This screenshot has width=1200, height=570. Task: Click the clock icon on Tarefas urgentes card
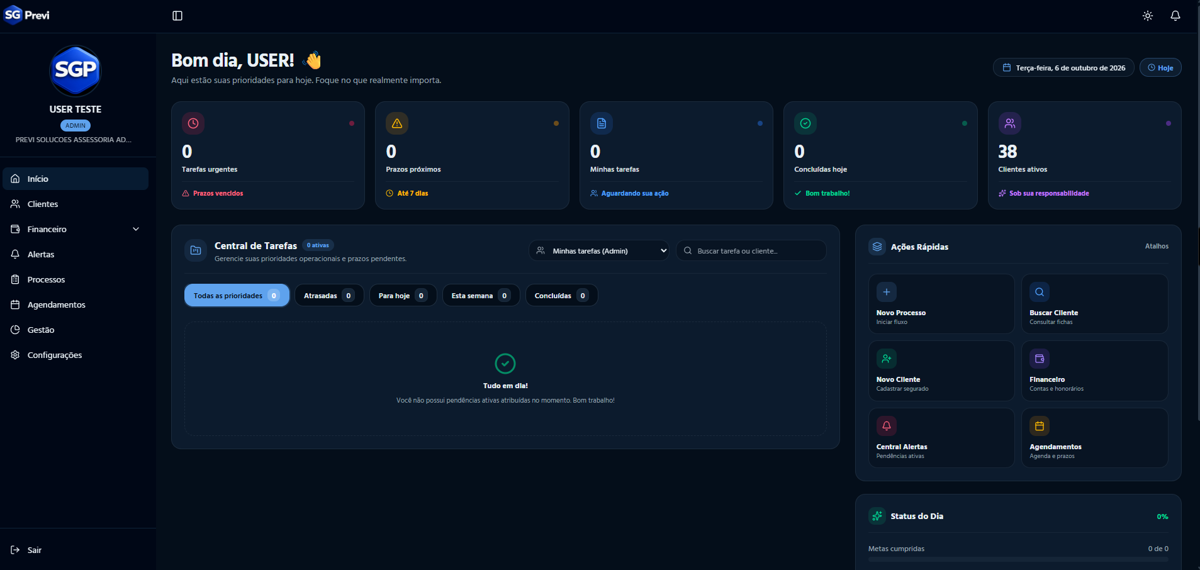point(193,123)
